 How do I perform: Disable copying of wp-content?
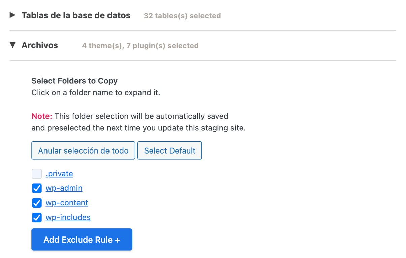coord(37,203)
